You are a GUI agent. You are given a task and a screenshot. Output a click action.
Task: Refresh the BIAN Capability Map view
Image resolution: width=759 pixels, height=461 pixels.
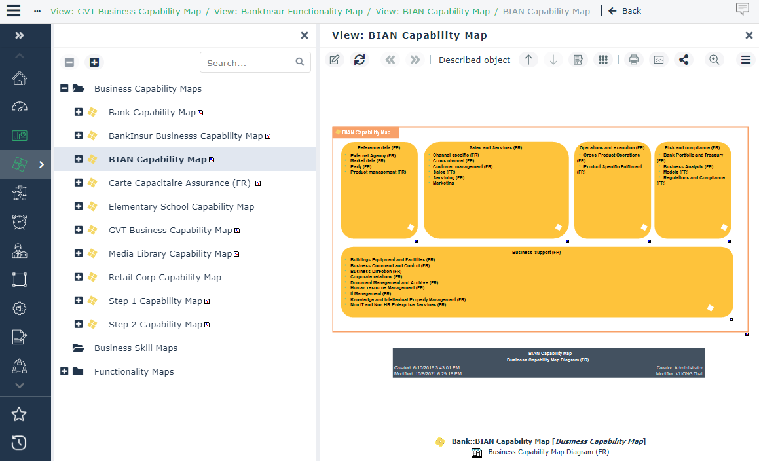coord(359,60)
